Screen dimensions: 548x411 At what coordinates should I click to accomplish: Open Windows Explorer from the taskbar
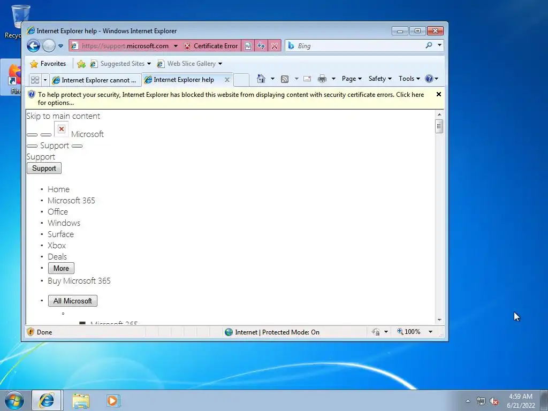point(81,401)
